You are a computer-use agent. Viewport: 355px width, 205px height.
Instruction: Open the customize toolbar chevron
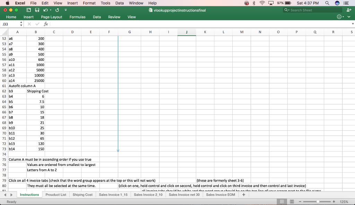(66, 10)
